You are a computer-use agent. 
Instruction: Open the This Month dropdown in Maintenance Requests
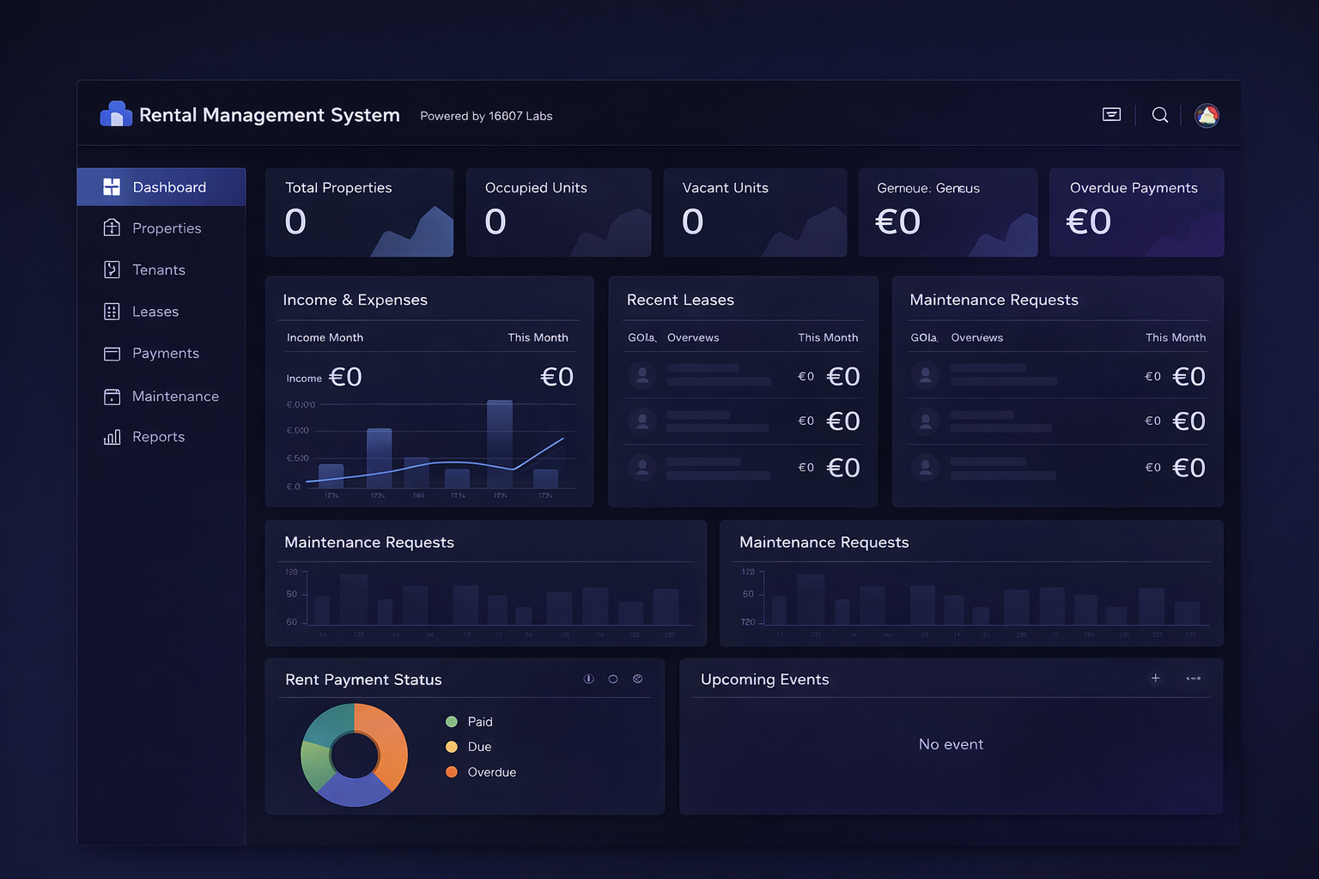(x=1176, y=337)
